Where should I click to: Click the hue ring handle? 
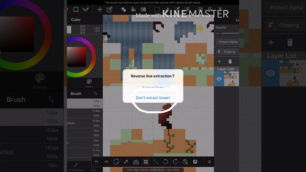94,57
